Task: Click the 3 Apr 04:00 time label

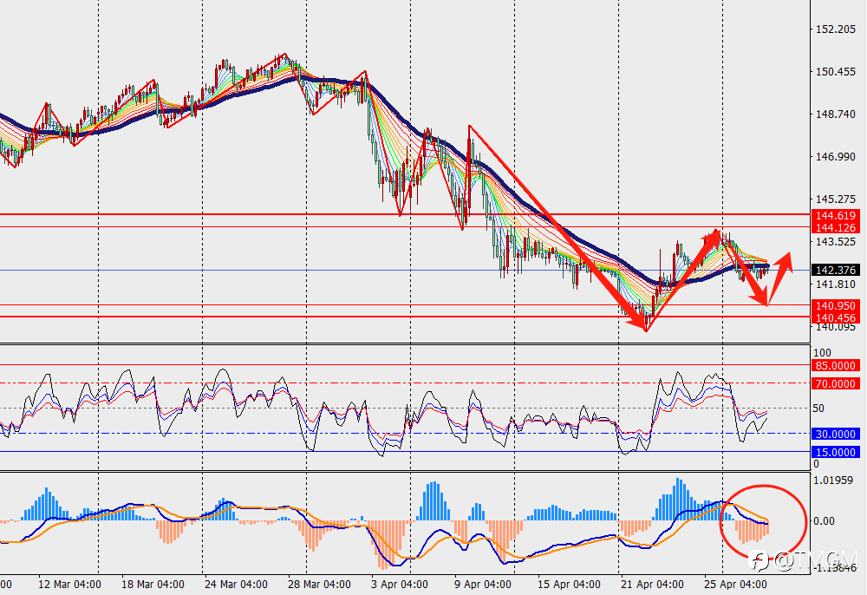Action: [x=400, y=585]
